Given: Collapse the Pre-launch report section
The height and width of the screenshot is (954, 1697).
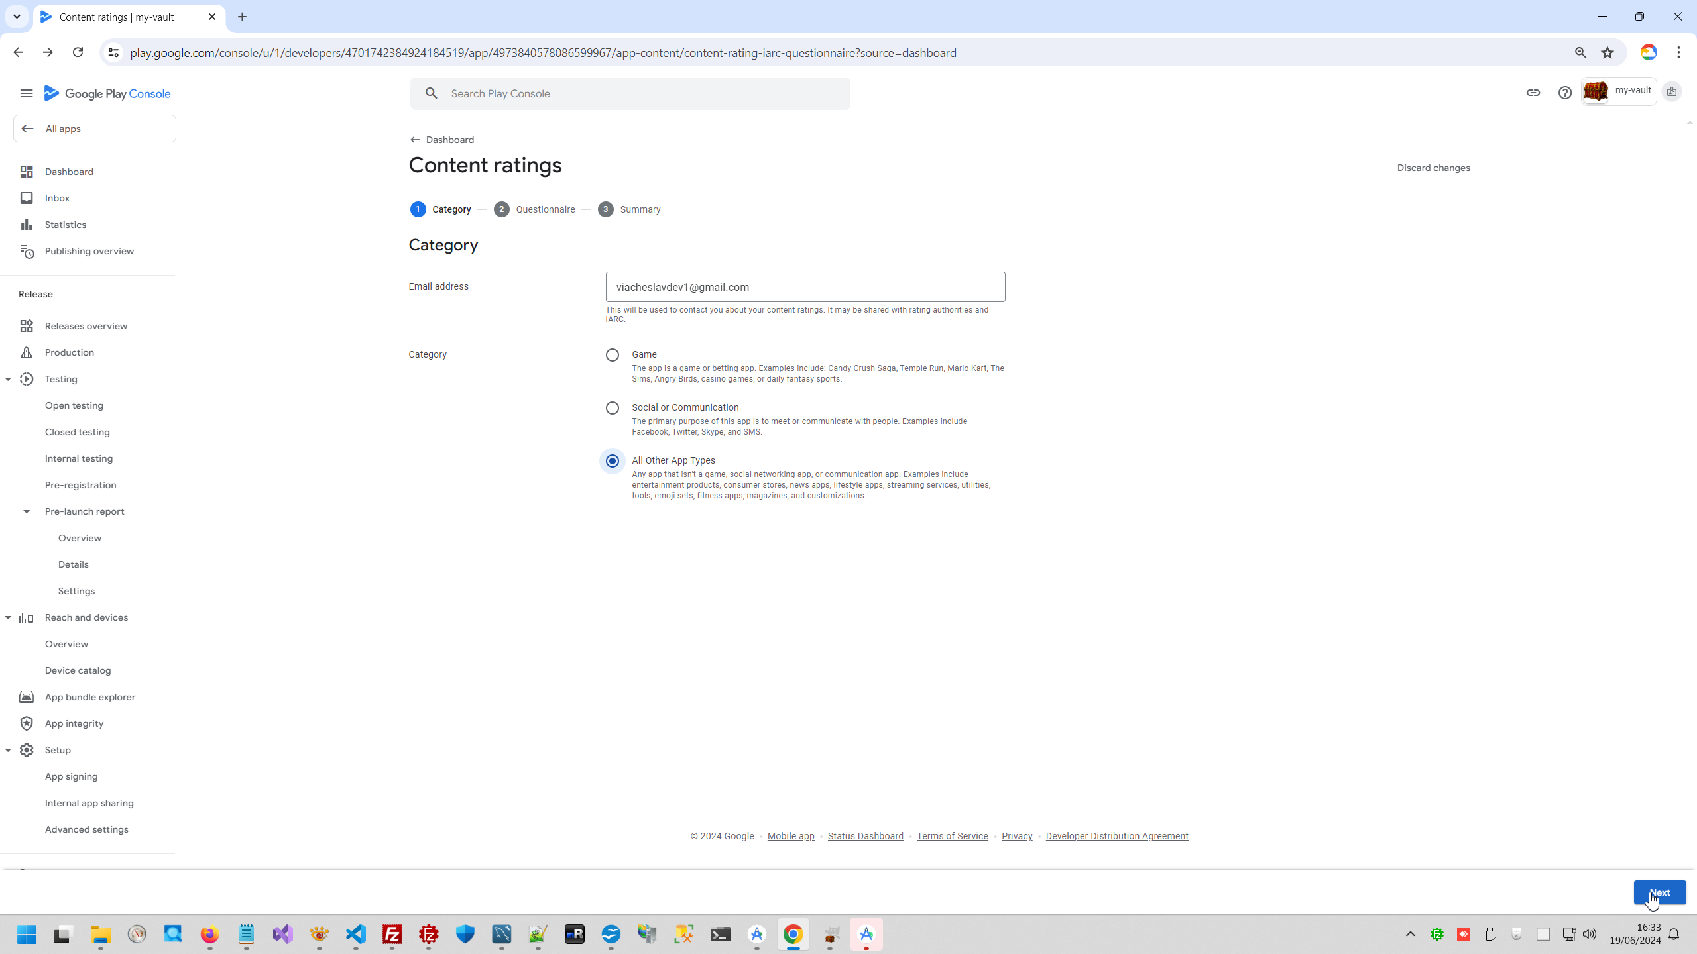Looking at the screenshot, I should (27, 511).
